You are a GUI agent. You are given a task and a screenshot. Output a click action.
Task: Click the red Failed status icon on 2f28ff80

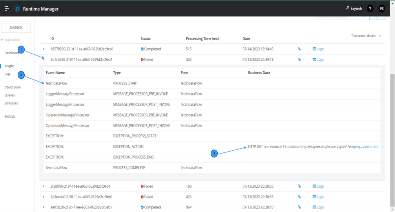[x=142, y=186]
